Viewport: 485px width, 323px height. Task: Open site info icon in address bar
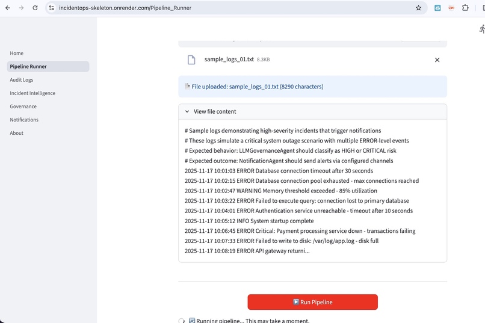tap(52, 8)
